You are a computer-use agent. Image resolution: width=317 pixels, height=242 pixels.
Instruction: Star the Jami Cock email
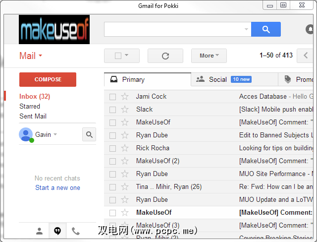[x=125, y=97]
